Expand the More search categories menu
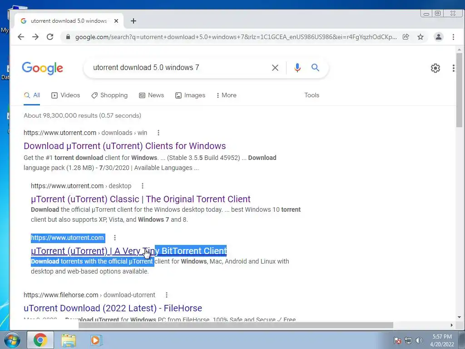The width and height of the screenshot is (465, 349). click(x=226, y=95)
